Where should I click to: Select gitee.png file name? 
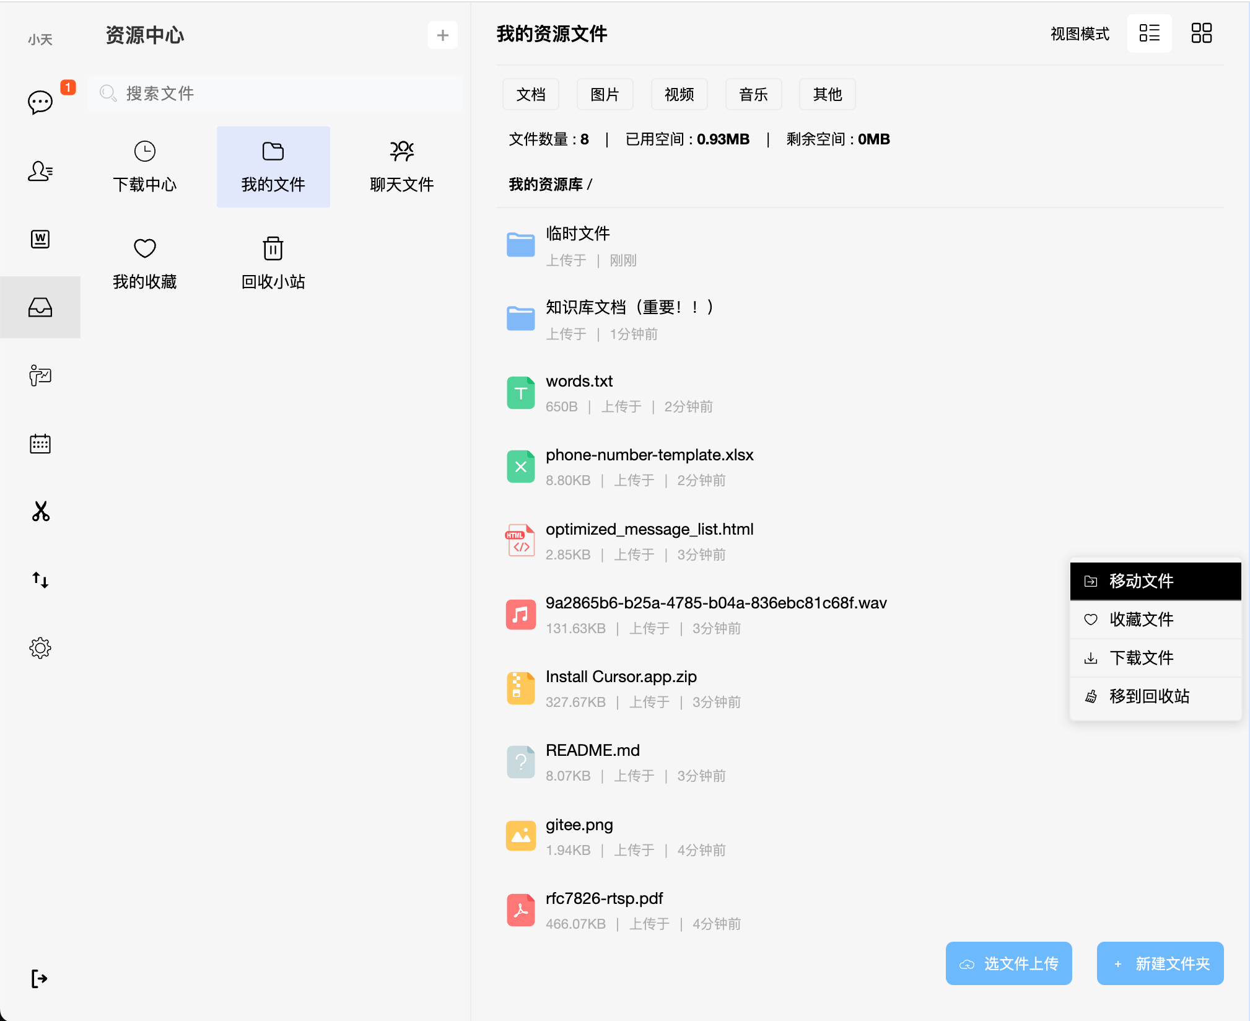pyautogui.click(x=579, y=825)
